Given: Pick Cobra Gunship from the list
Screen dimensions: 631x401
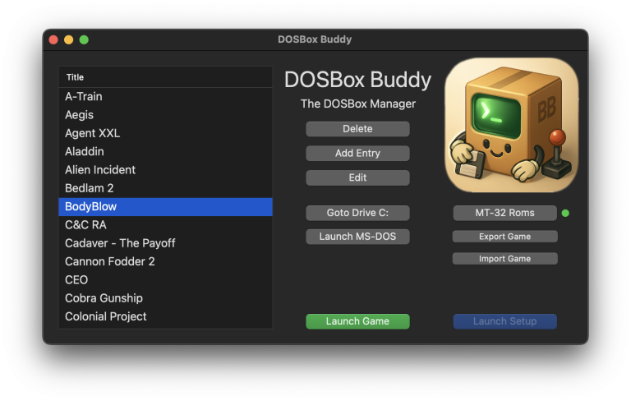Looking at the screenshot, I should click(x=165, y=298).
